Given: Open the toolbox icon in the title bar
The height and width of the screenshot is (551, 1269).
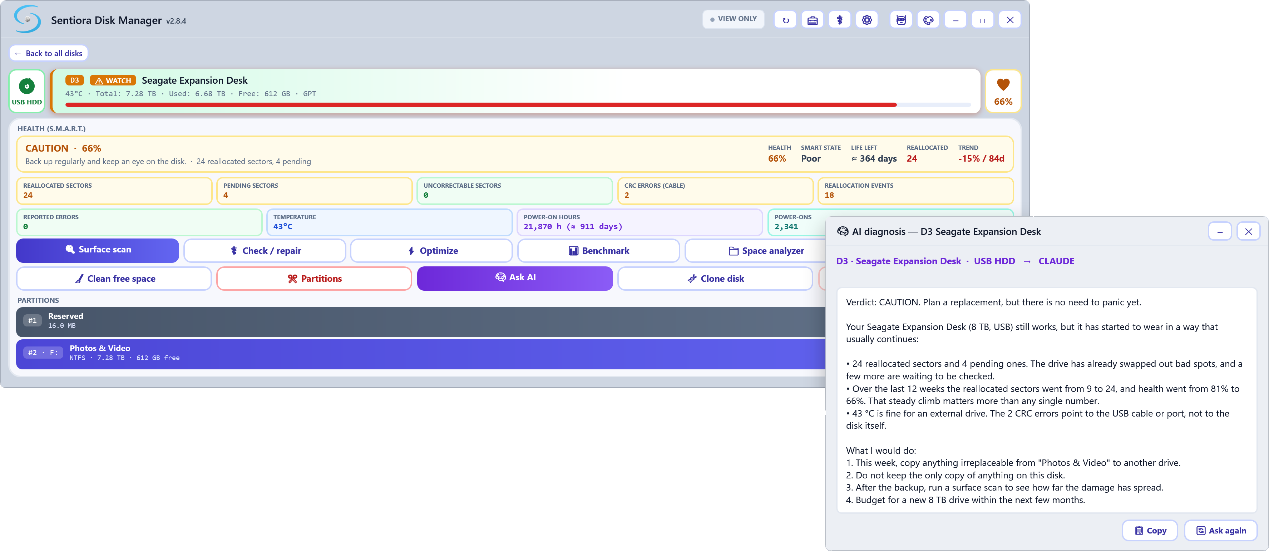Looking at the screenshot, I should [812, 20].
